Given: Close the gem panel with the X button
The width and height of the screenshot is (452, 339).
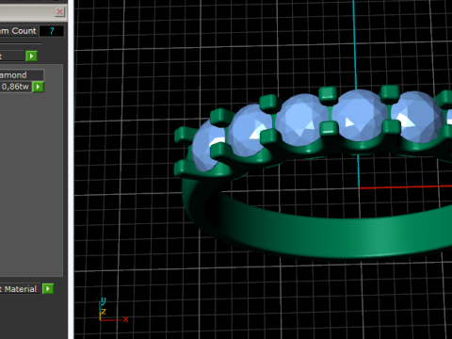Looking at the screenshot, I should (59, 12).
